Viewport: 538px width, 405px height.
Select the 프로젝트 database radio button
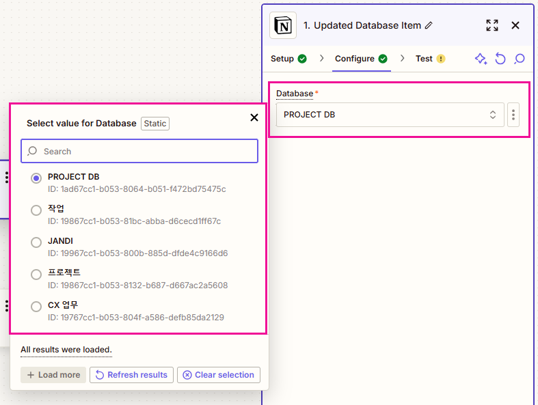[x=36, y=275]
